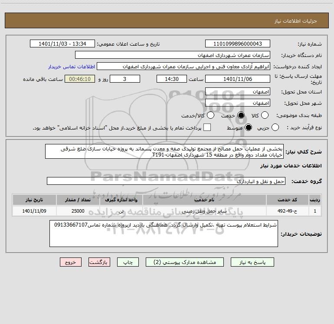Click the time field 14:30
This screenshot has width=334, height=324.
point(172,79)
